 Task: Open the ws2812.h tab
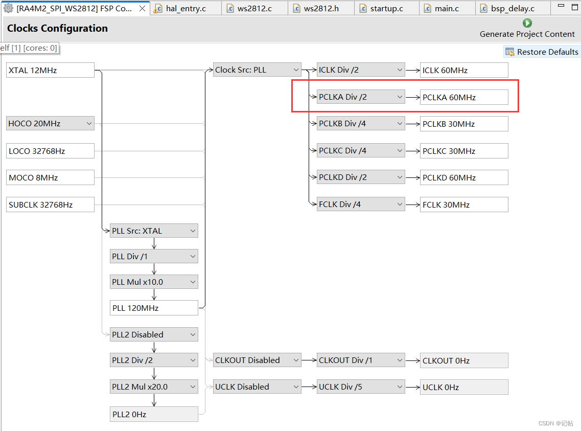(321, 9)
